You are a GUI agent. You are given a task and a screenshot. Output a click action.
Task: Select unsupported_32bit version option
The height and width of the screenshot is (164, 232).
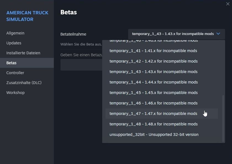[x=162, y=135]
